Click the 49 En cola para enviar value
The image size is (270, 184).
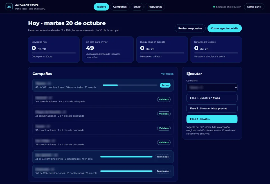(90, 48)
